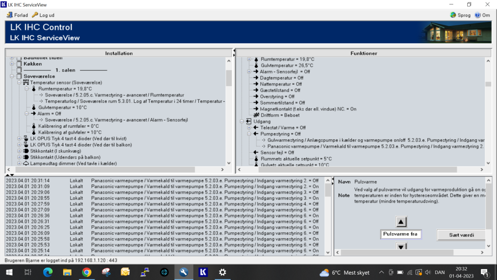
Task: Expand the Telestat / Varme node
Action: click(x=249, y=128)
